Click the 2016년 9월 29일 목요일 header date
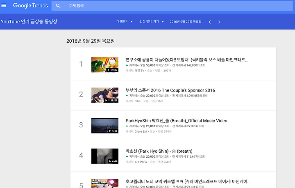This screenshot has width=295, height=188. 185,22
